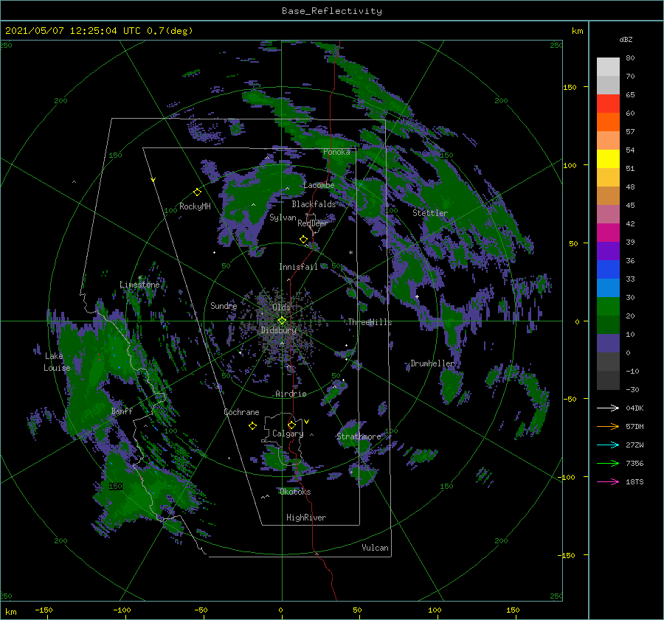Click the bright yellow swatch in dBZ legend
The image size is (664, 620).
coord(608,159)
